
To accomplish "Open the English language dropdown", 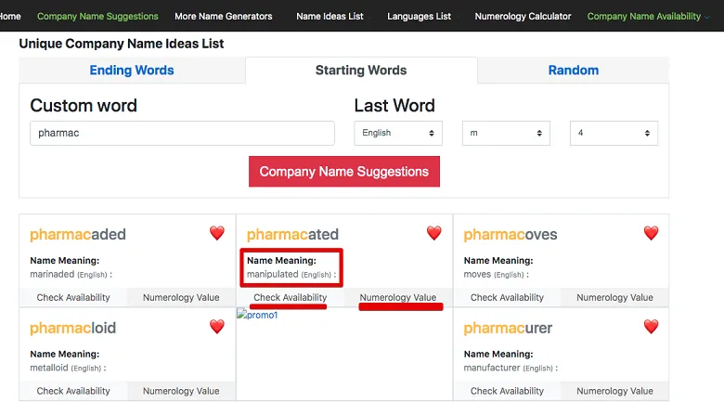I will point(397,133).
